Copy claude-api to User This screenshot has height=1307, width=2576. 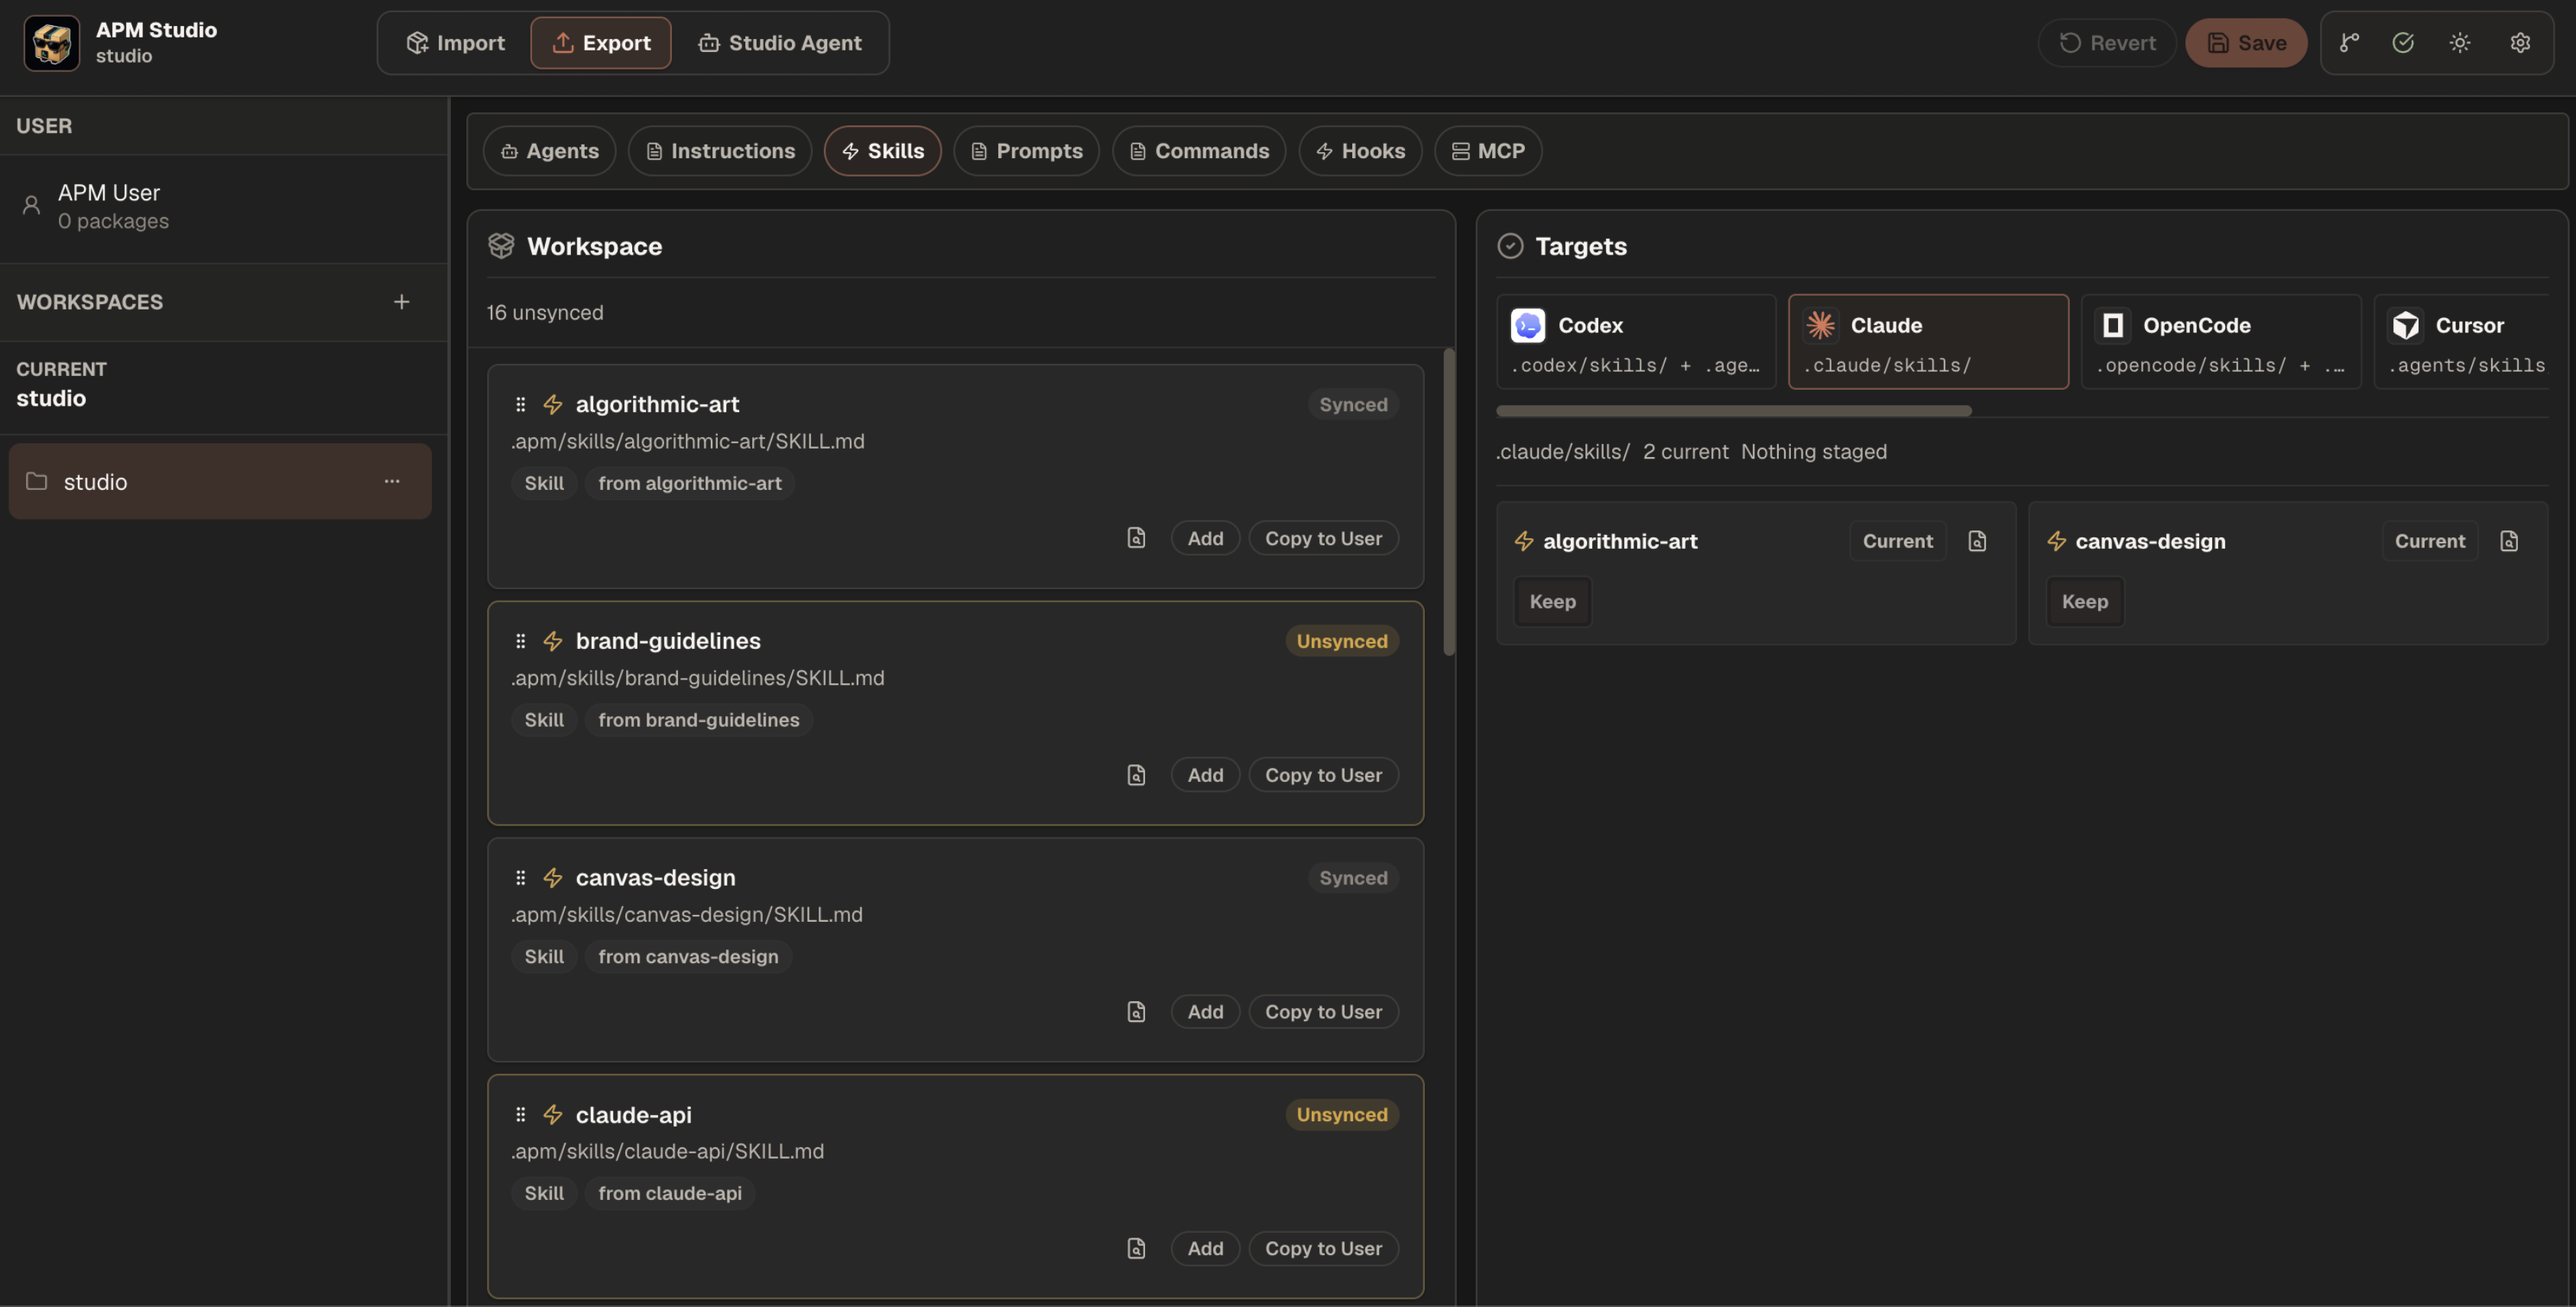1323,1249
